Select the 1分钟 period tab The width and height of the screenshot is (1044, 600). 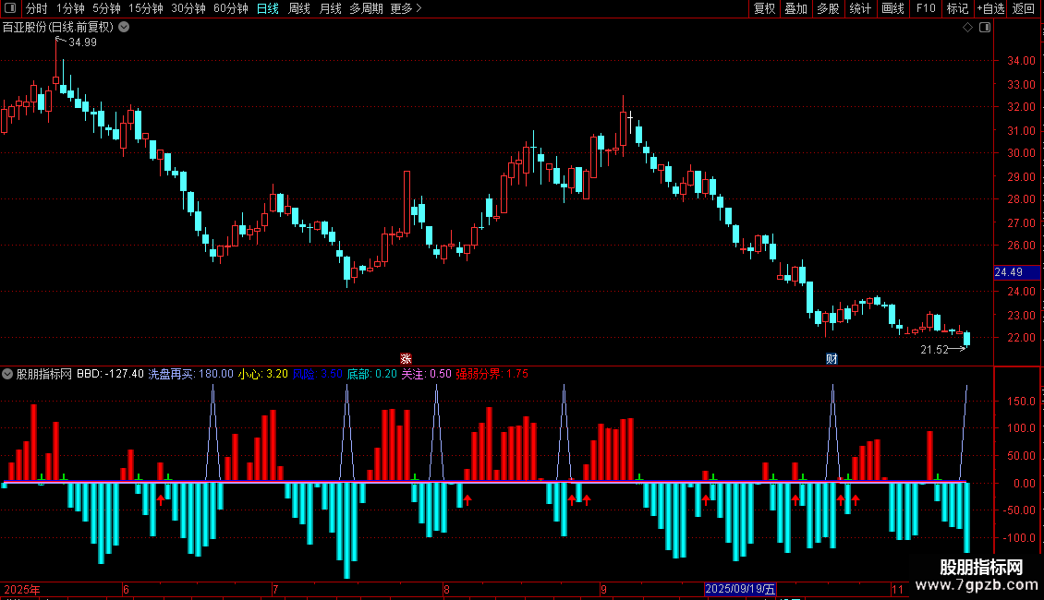point(70,8)
